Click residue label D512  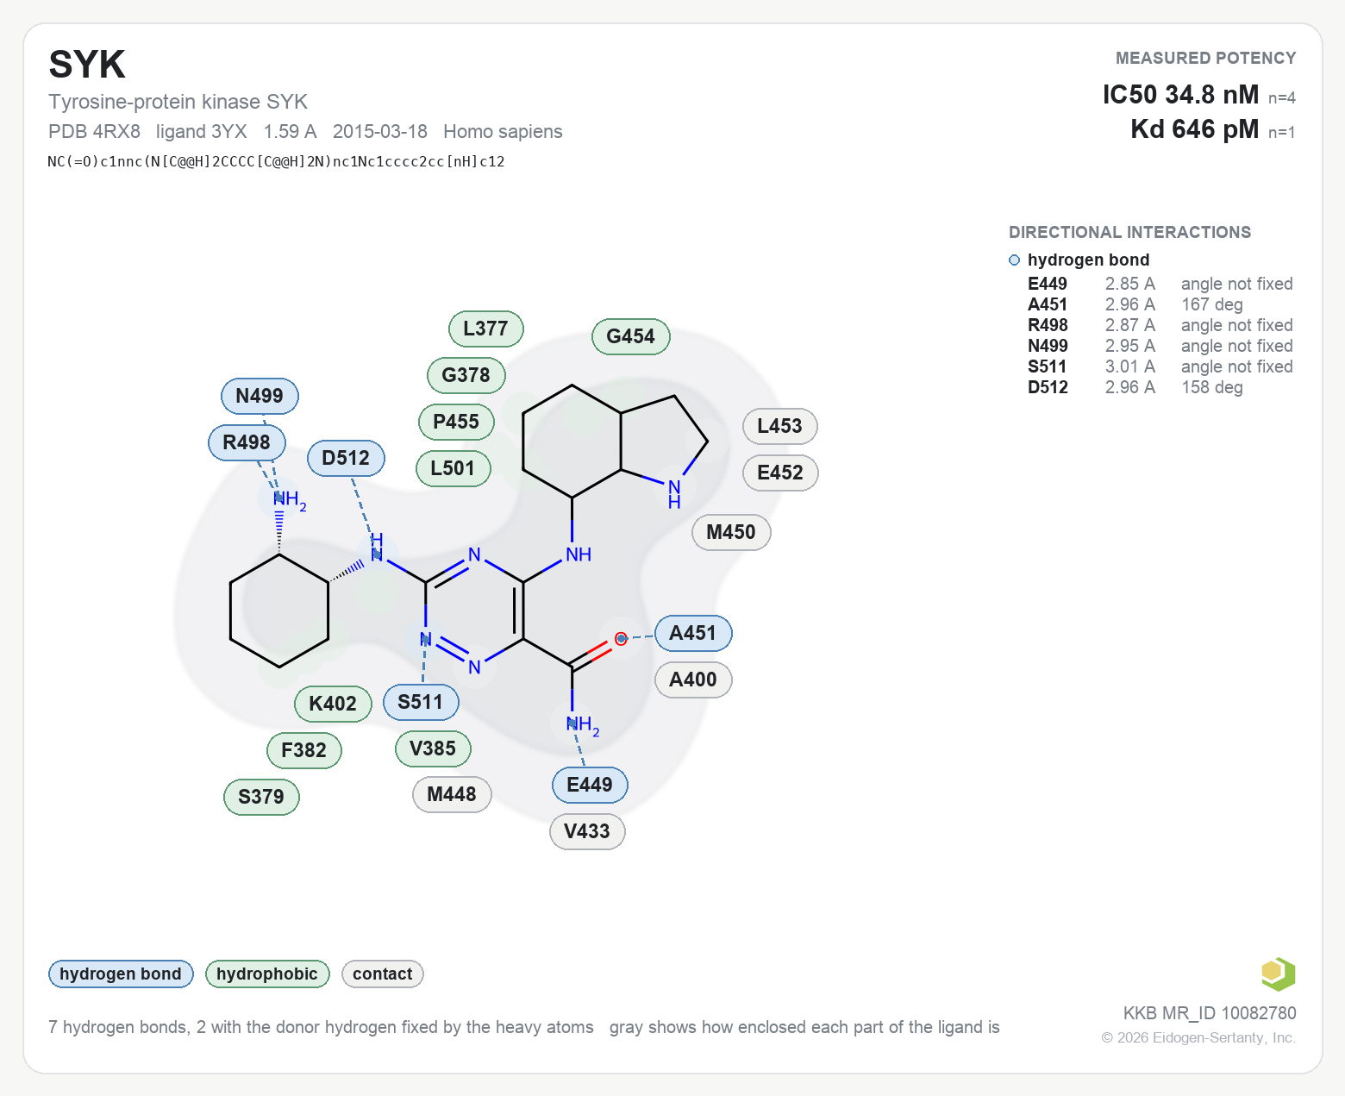[x=347, y=458]
